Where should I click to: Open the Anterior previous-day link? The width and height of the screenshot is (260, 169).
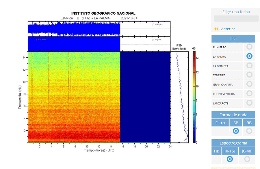228,29
